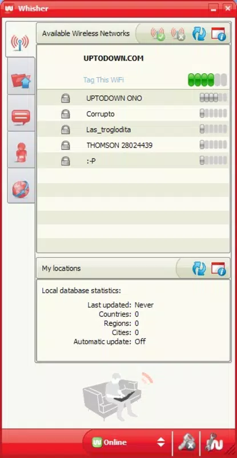The height and width of the screenshot is (458, 237).
Task: Open the wireless networks antenna tab
Action: pos(20,40)
